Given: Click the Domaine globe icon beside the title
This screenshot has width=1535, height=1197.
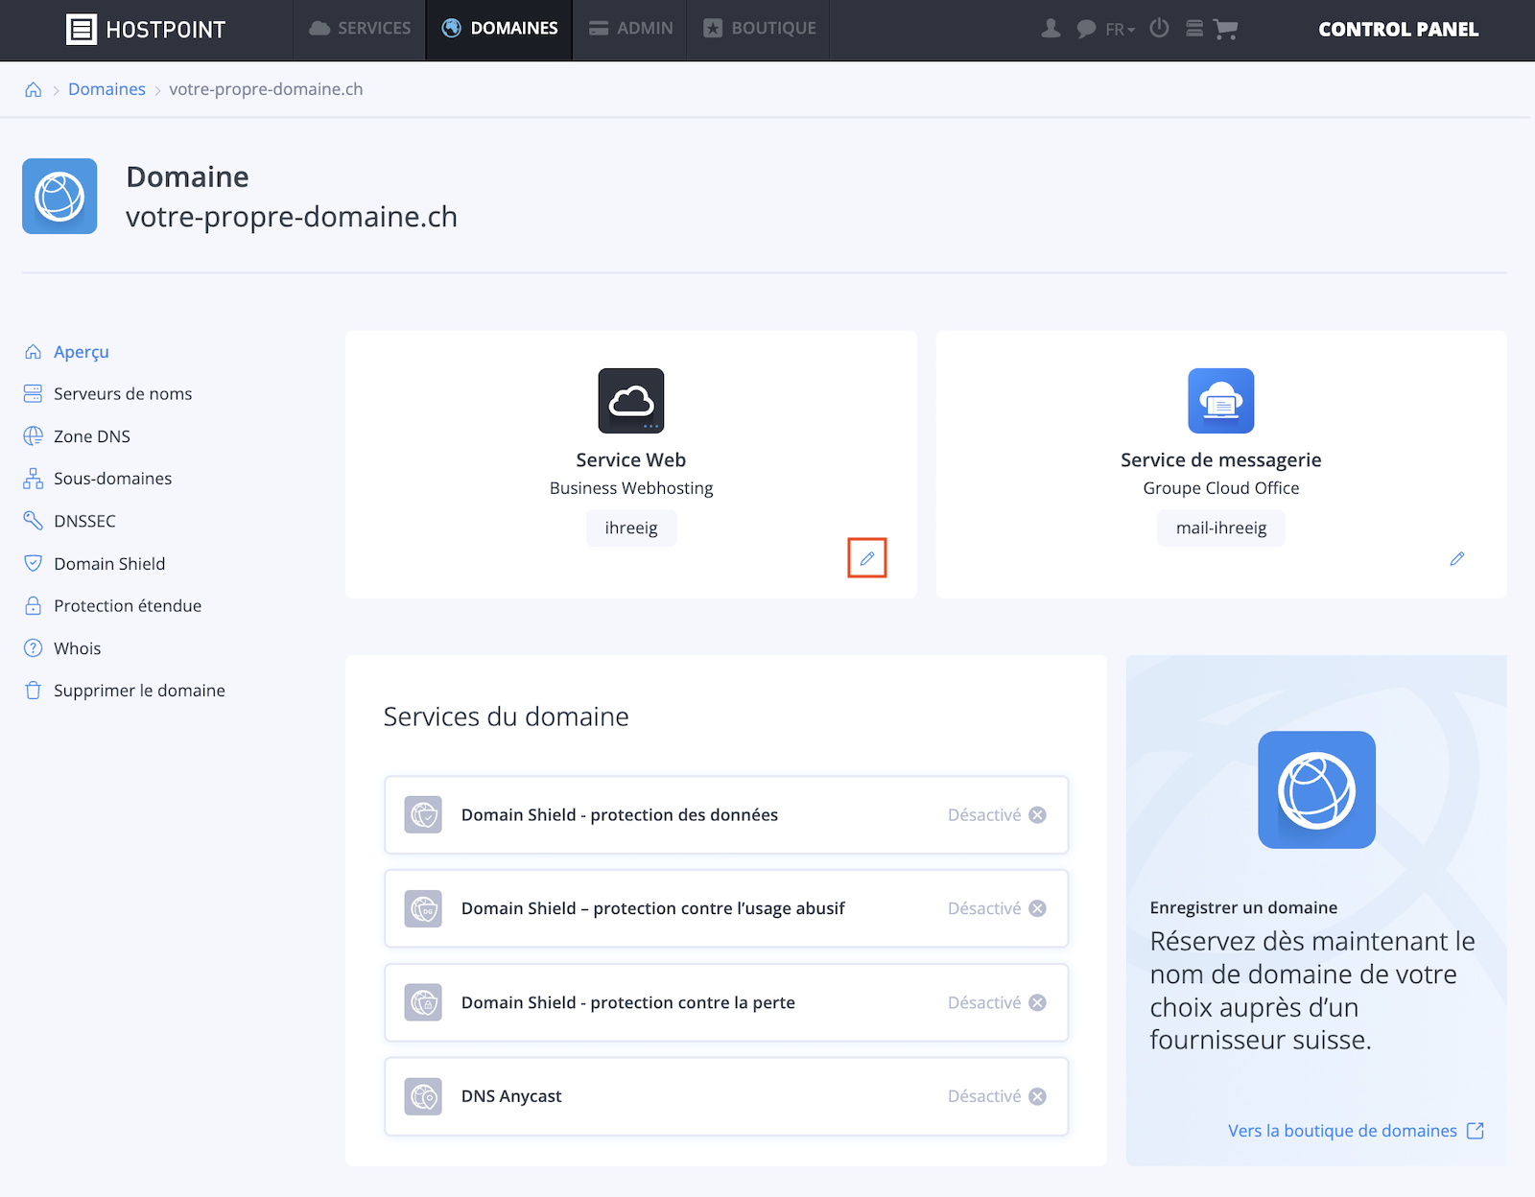Looking at the screenshot, I should (x=59, y=197).
